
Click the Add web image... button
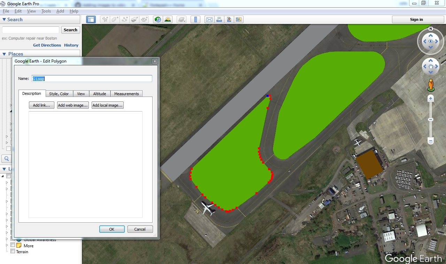[x=73, y=105]
